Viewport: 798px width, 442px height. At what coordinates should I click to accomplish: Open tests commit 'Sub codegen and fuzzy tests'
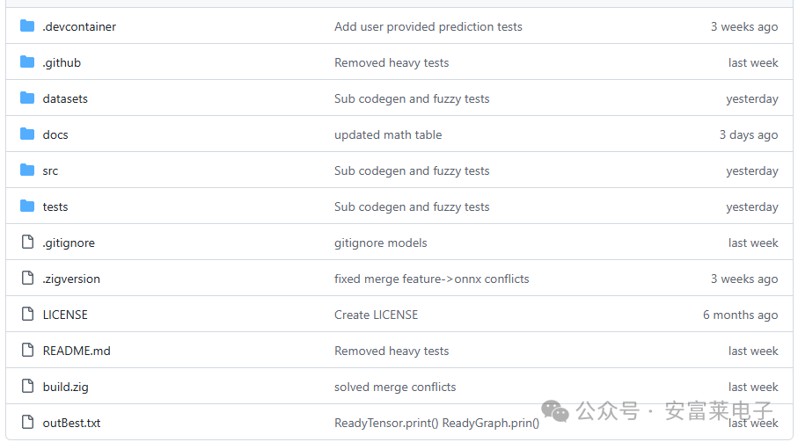click(x=412, y=207)
